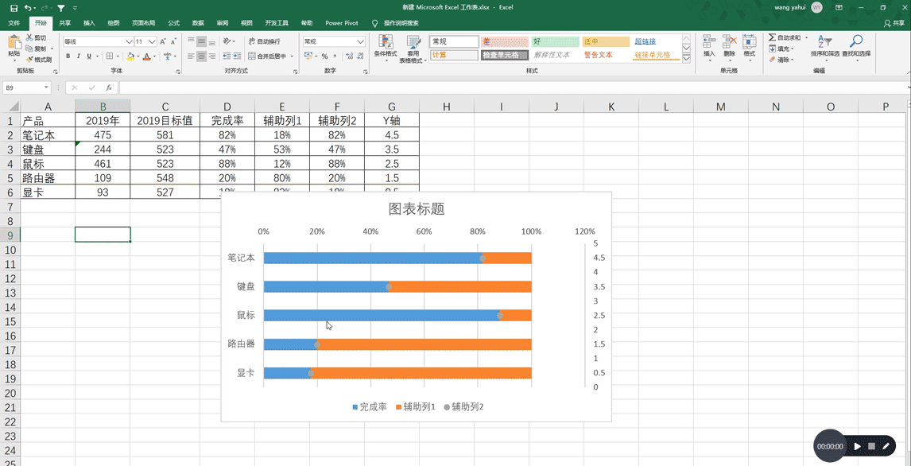911x466 pixels.
Task: Toggle align text left
Action: 191,56
